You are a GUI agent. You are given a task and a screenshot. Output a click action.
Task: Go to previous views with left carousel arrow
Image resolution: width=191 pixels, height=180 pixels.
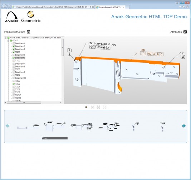click(8, 125)
